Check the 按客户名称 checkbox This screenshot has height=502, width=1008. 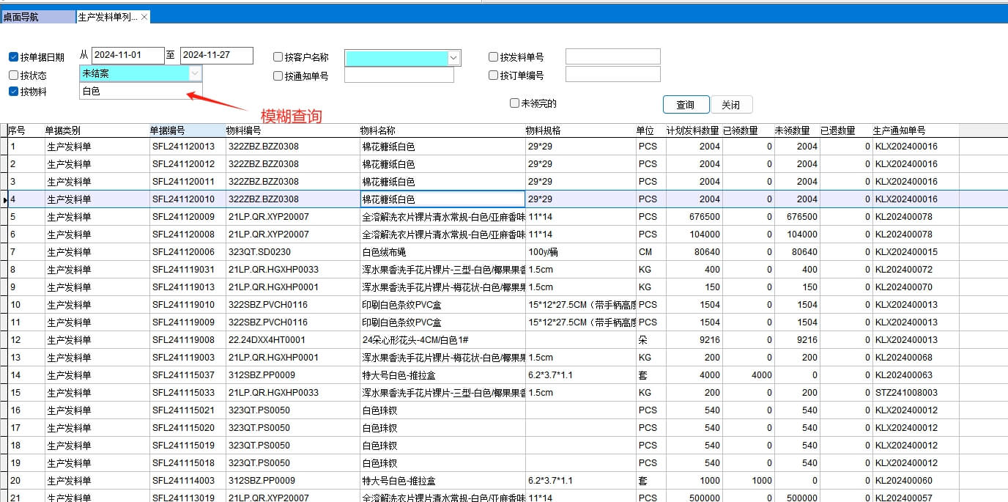click(278, 57)
